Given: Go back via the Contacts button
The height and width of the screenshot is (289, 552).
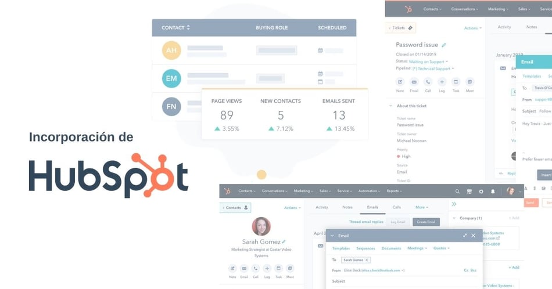Looking at the screenshot, I should [x=235, y=208].
